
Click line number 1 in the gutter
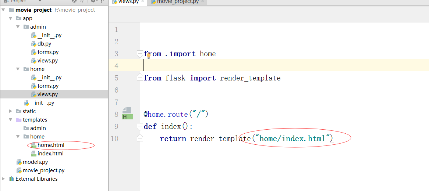click(116, 29)
